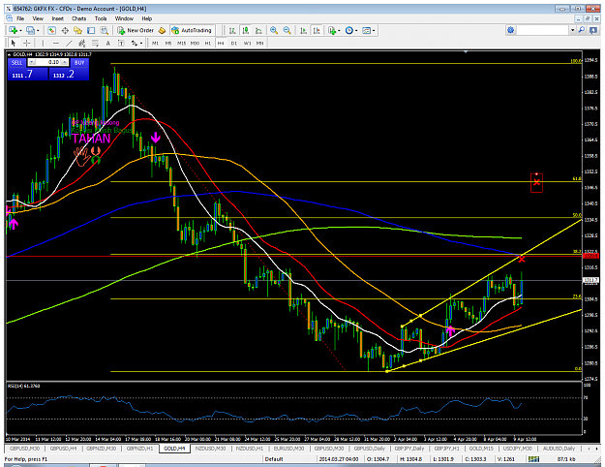The width and height of the screenshot is (605, 467).
Task: Select the text 'A' tool
Action: click(x=108, y=43)
